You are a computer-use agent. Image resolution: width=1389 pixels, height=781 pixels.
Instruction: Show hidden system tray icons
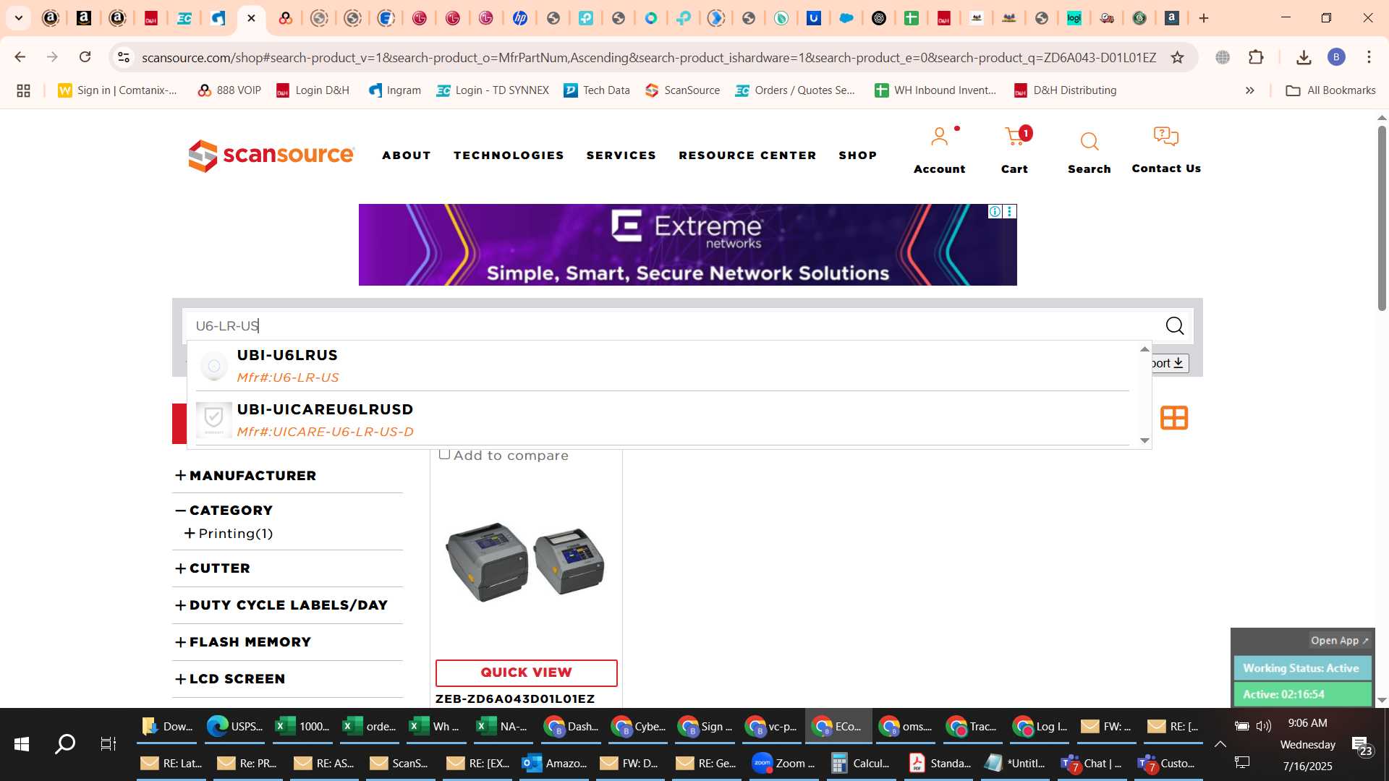[x=1220, y=744]
